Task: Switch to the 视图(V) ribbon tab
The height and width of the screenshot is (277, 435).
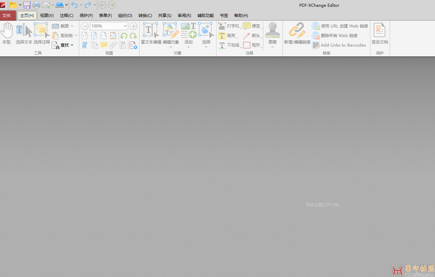Action: (x=46, y=15)
